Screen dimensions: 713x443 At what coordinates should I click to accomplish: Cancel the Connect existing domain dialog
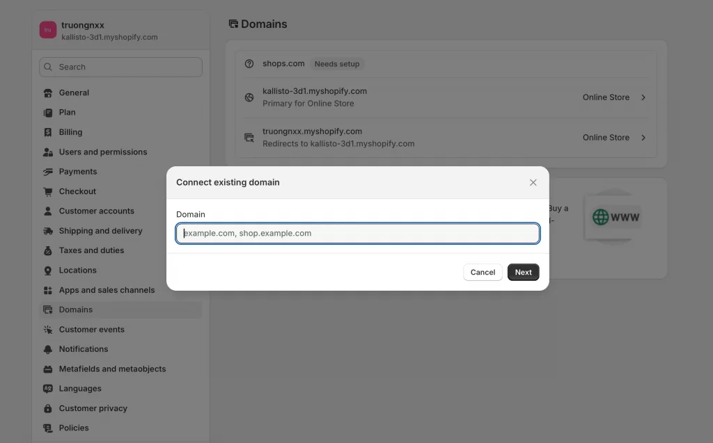tap(483, 273)
